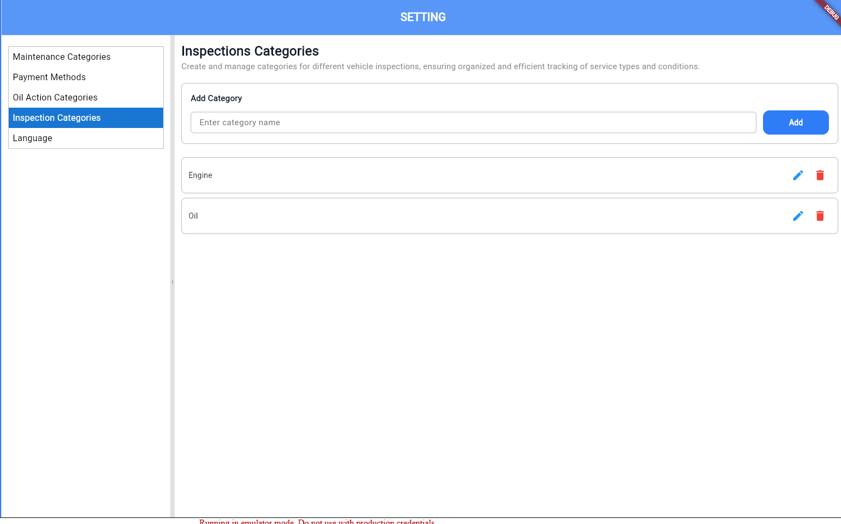Click the Inspections Categories page heading
Image resolution: width=841 pixels, height=524 pixels.
coord(250,51)
